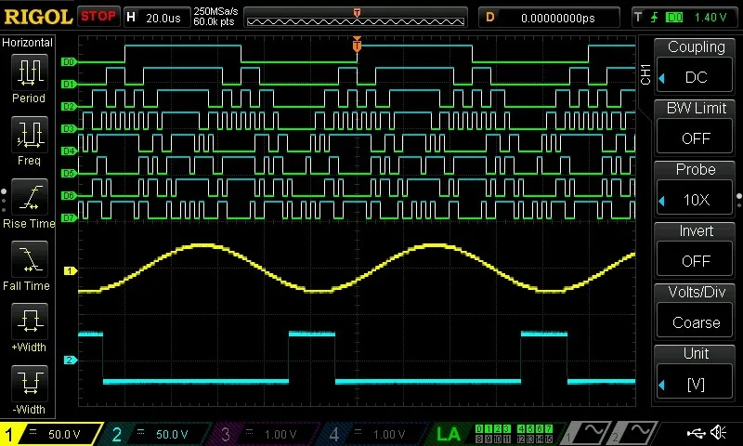This screenshot has width=743, height=446.
Task: Choose the Rise Time measurement icon
Action: click(28, 201)
